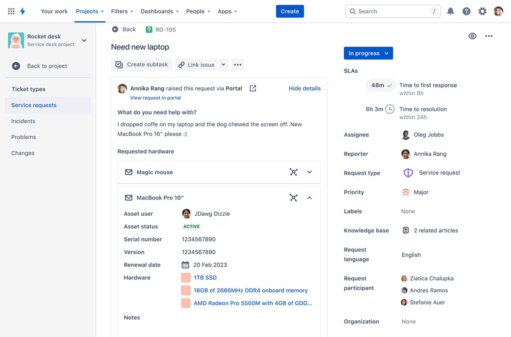Image resolution: width=511 pixels, height=337 pixels.
Task: Select Service requests from sidebar
Action: (33, 105)
